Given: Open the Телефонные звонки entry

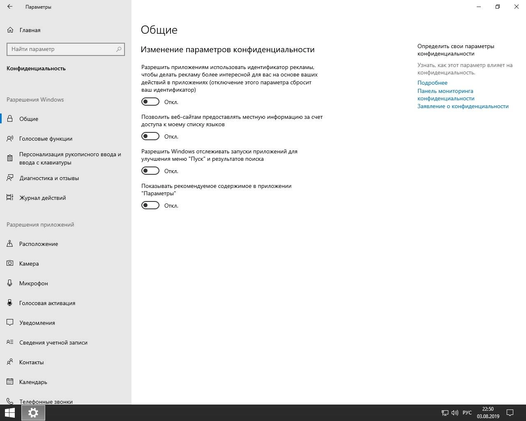Looking at the screenshot, I should pyautogui.click(x=66, y=401).
